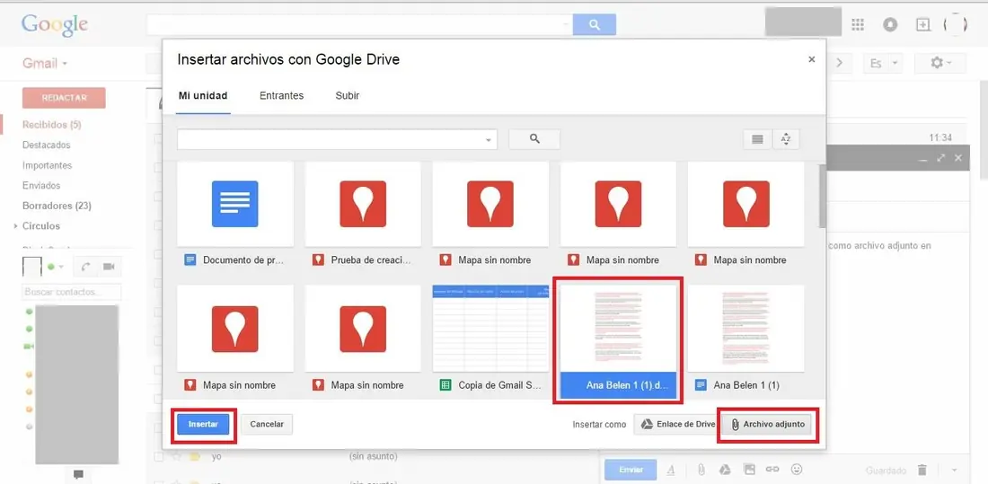Screen dimensions: 988x484
Task: Click the insert link icon in compose toolbar
Action: pyautogui.click(x=772, y=470)
